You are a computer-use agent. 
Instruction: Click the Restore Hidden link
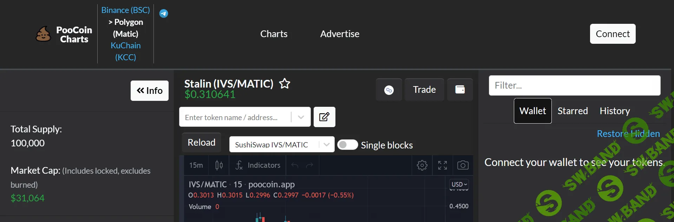(628, 134)
